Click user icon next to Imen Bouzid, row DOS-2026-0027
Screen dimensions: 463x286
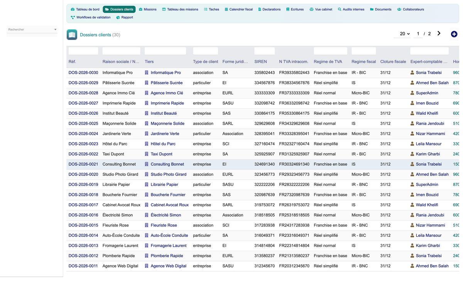[x=412, y=103]
